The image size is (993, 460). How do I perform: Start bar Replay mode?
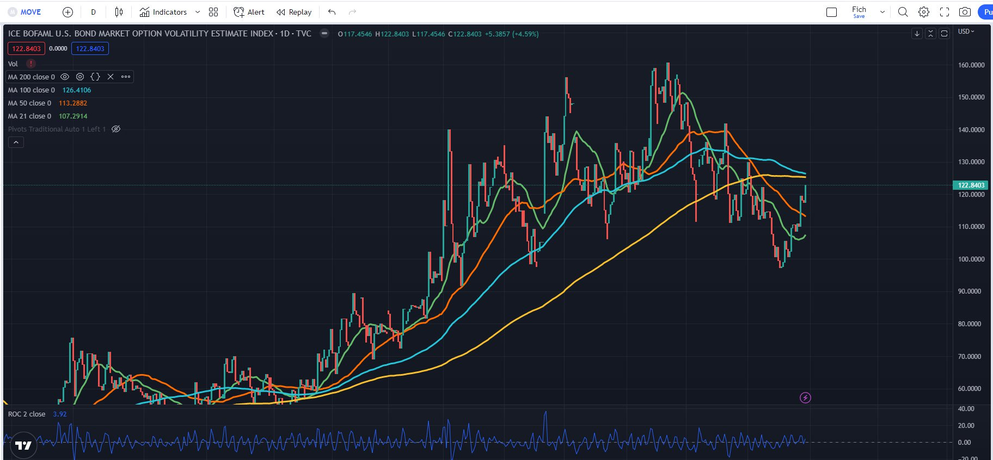[x=294, y=12]
